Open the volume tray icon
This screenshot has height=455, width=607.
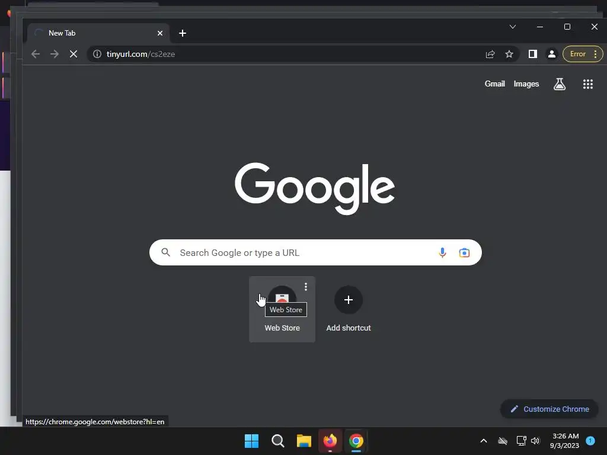click(535, 441)
